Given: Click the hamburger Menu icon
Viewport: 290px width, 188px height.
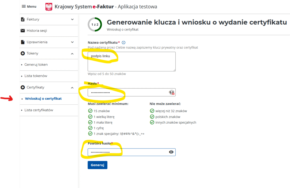Looking at the screenshot, I should tap(24, 6).
